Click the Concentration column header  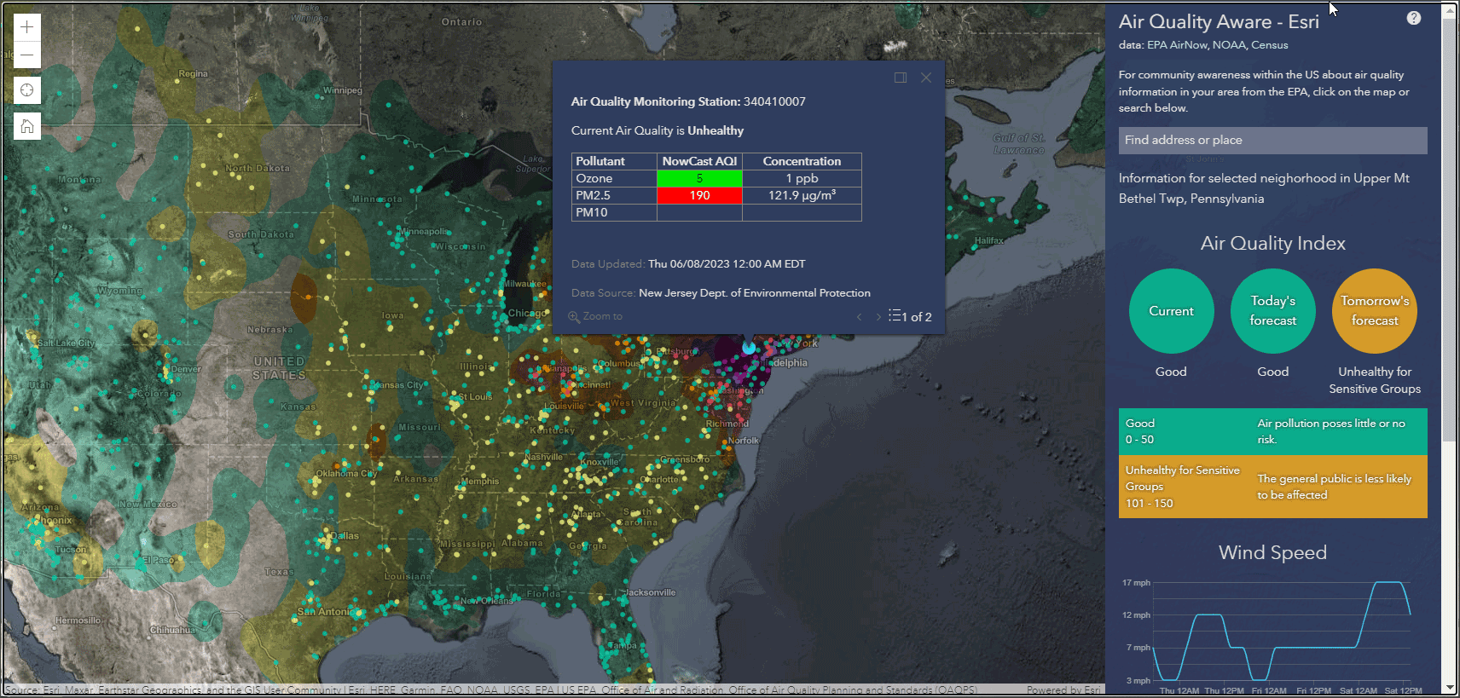[x=802, y=161]
